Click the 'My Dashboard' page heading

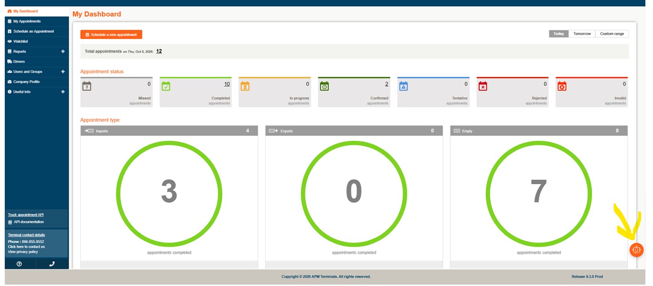pyautogui.click(x=97, y=14)
